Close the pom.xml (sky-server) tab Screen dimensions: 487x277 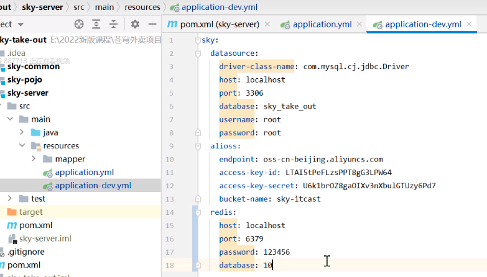click(267, 25)
